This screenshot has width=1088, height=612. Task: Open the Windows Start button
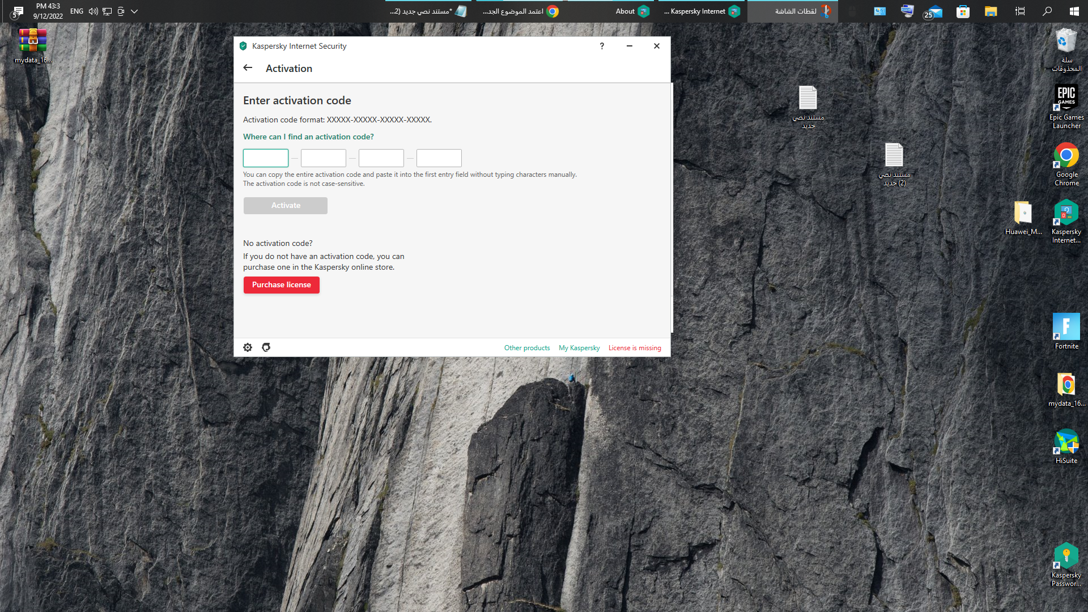pyautogui.click(x=1074, y=11)
